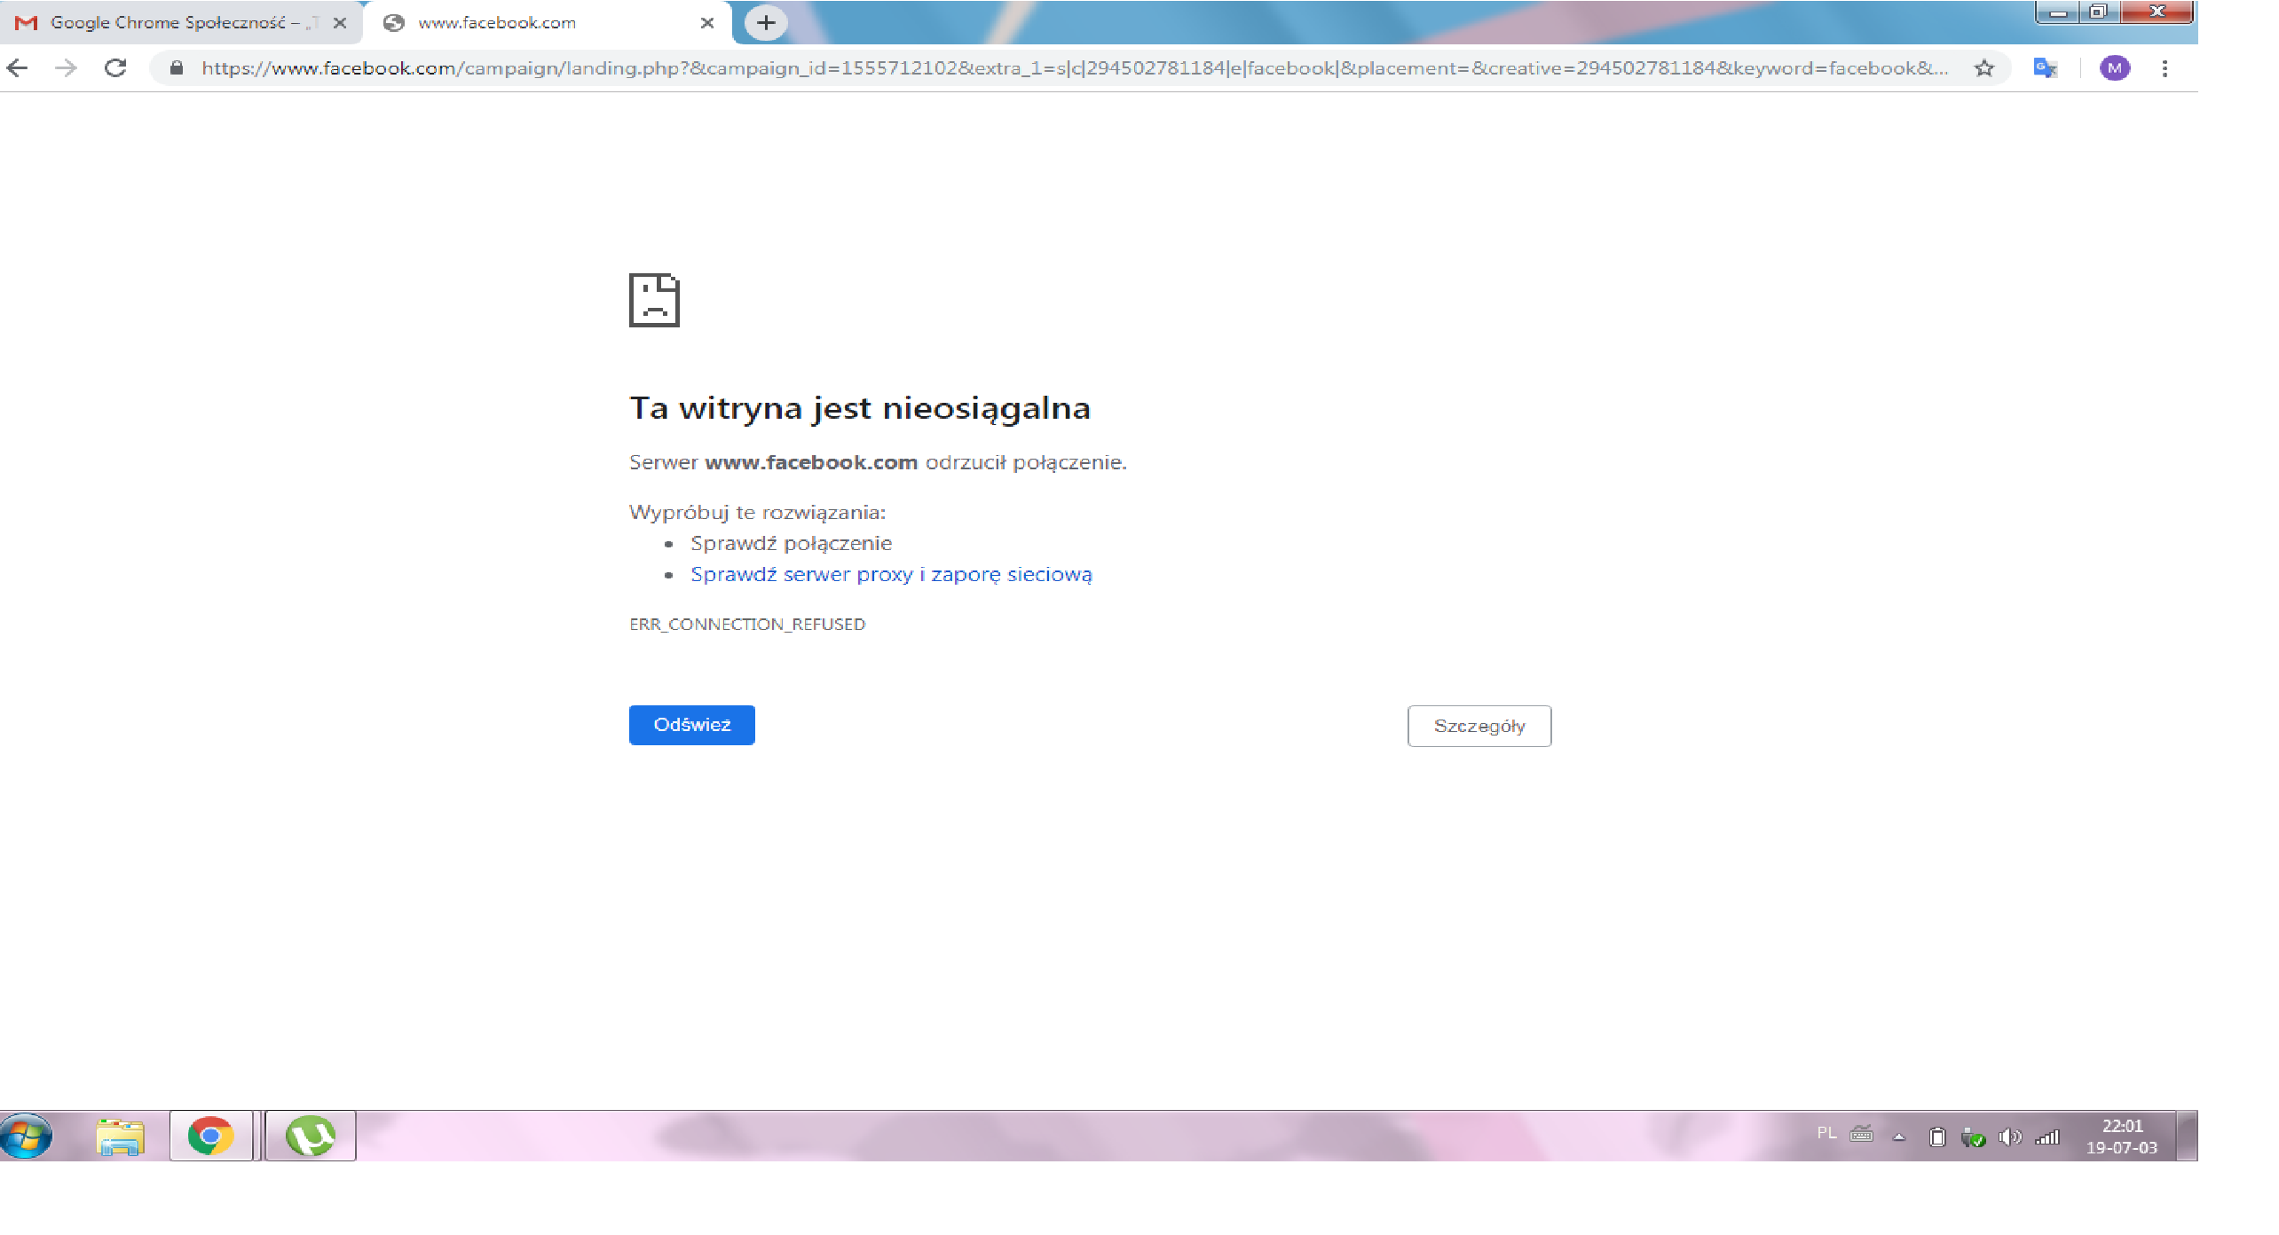Image resolution: width=2279 pixels, height=1235 pixels.
Task: Close the www.facebook.com tab
Action: click(706, 23)
